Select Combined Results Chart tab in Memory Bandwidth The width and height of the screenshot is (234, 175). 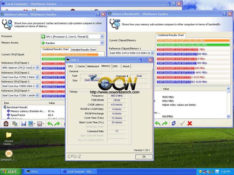[171, 35]
